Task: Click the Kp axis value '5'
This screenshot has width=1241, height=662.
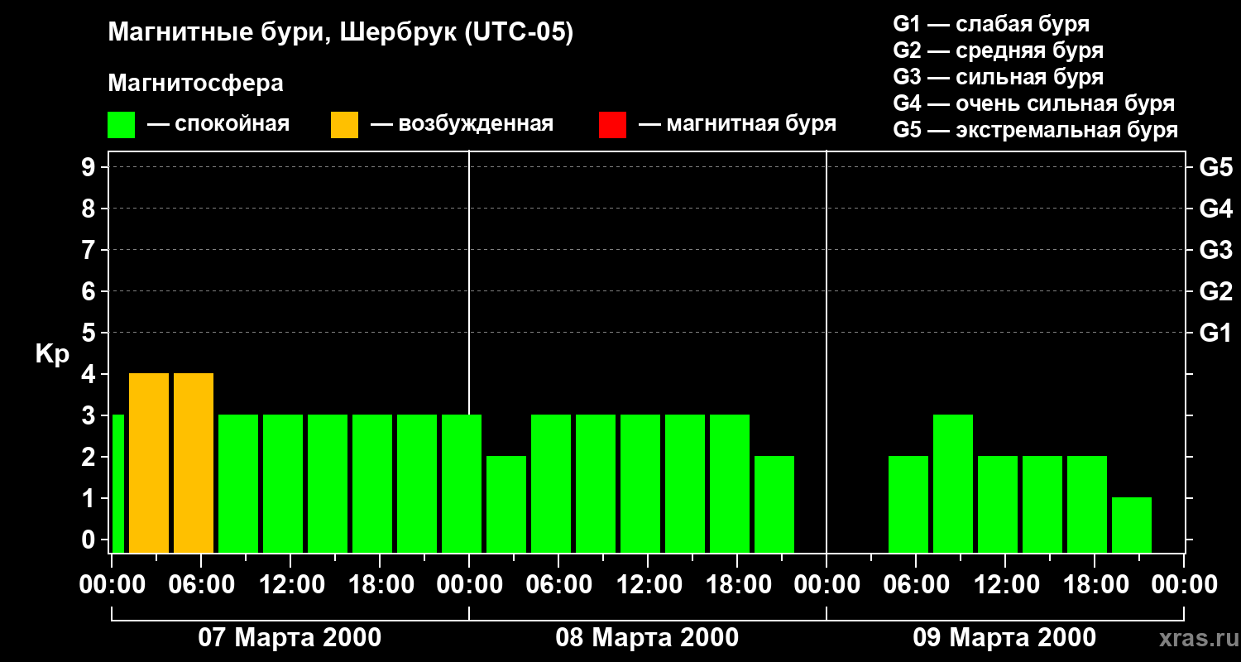Action: pos(90,333)
